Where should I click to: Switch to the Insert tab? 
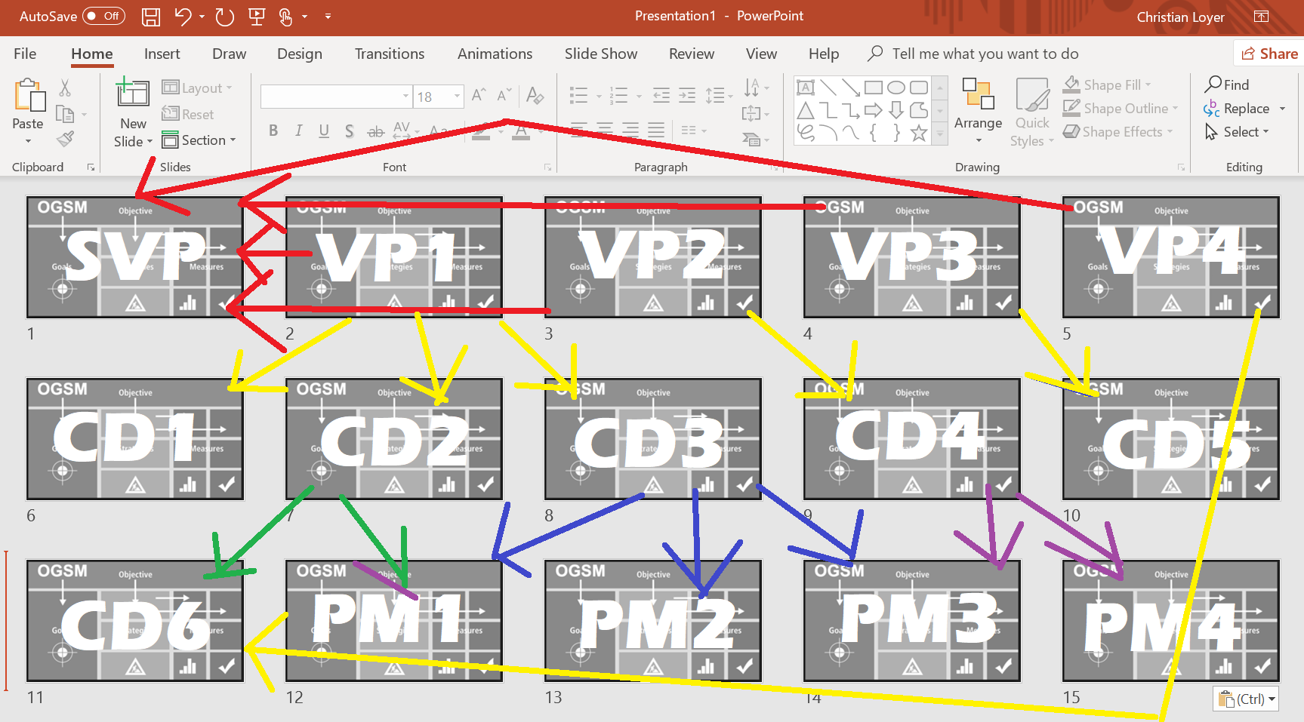click(x=162, y=54)
